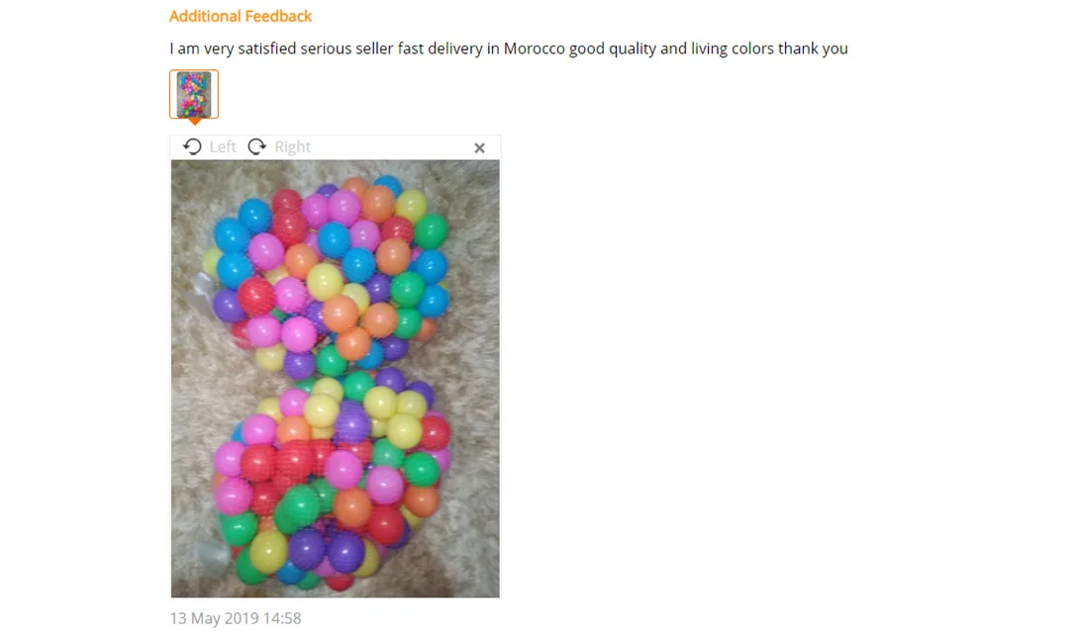Click empty image toolbar area beside 'Right'
This screenshot has width=1081, height=633.
[389, 146]
